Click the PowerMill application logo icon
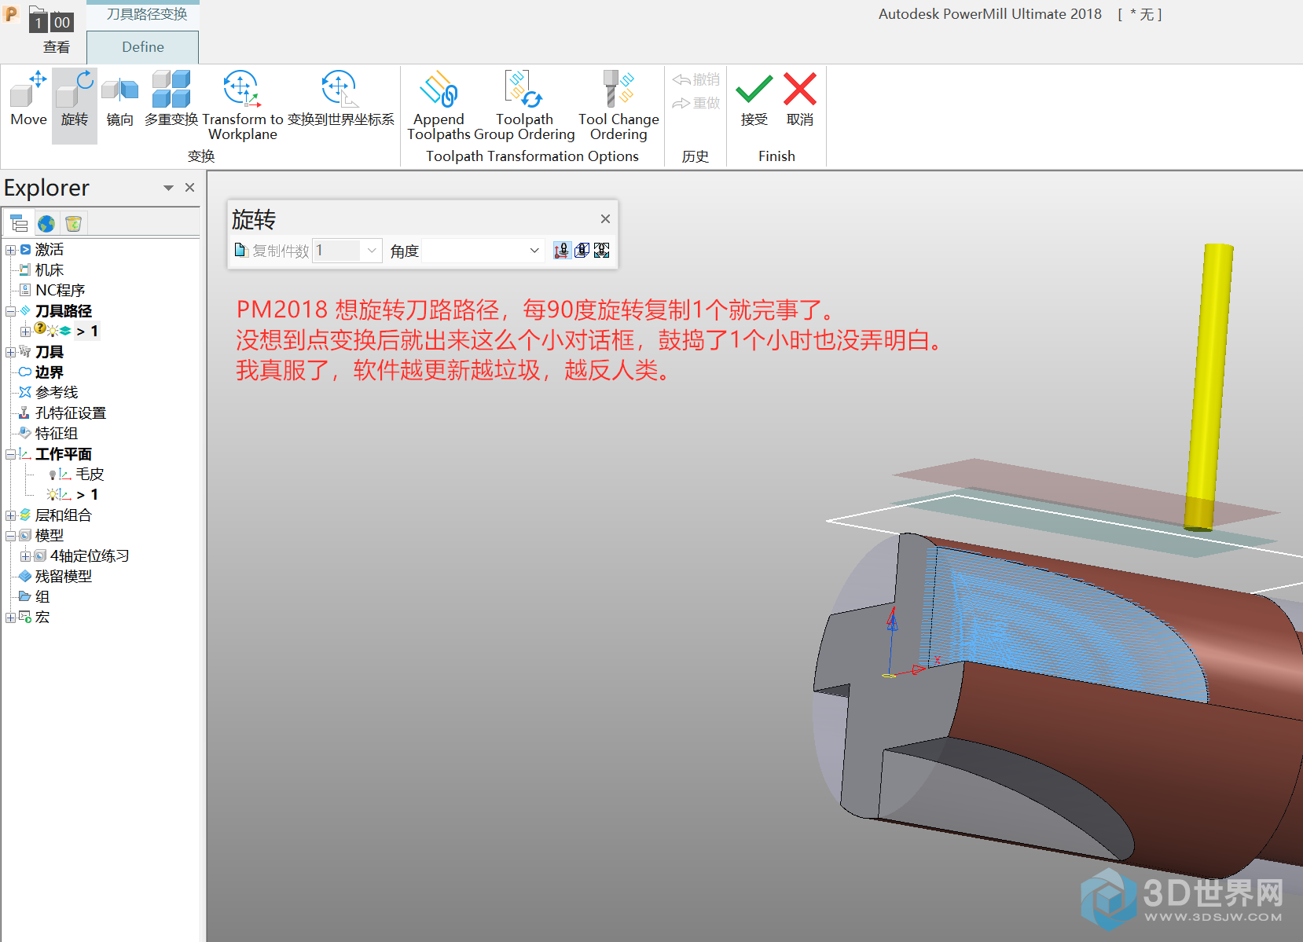 pos(11,13)
